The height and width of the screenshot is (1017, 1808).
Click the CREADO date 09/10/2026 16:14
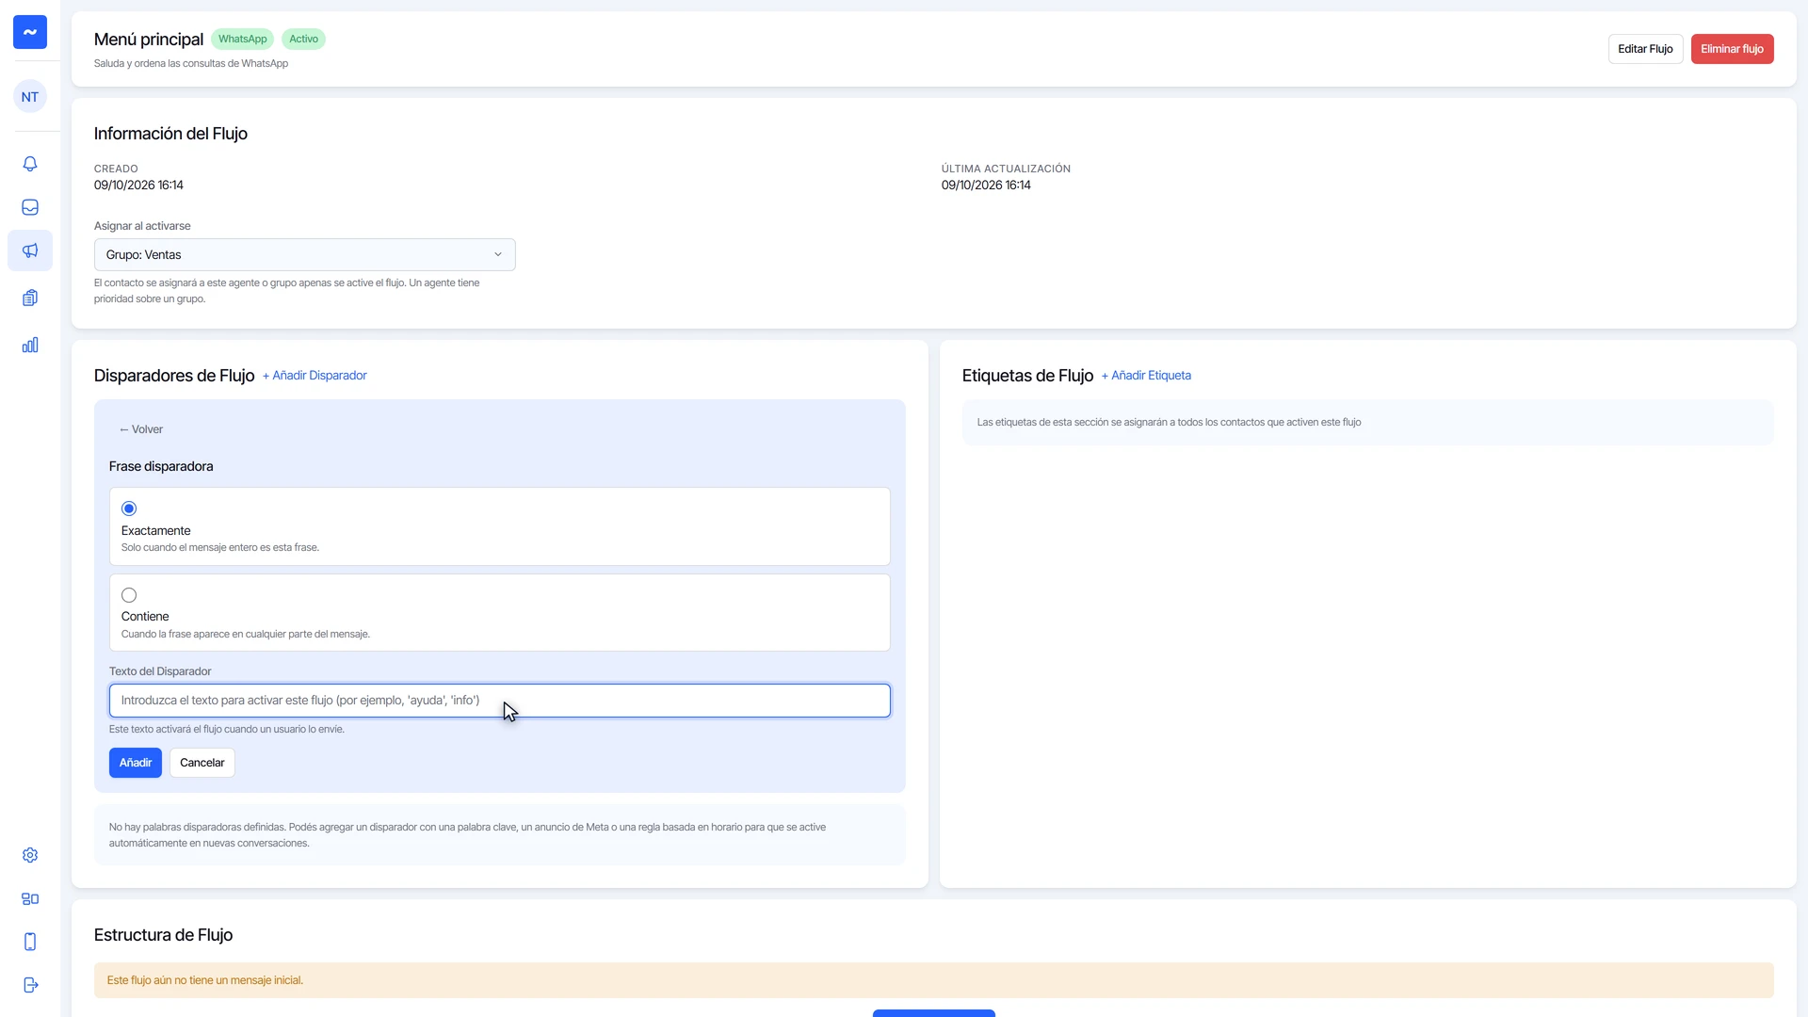[x=138, y=186]
